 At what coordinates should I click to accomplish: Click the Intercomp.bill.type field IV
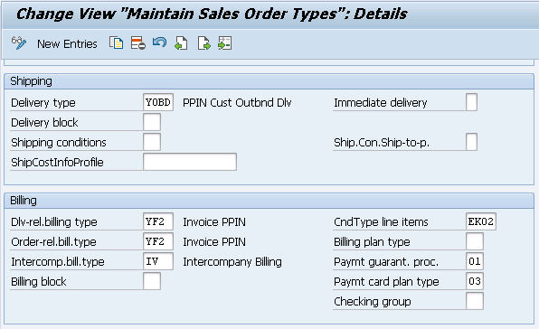click(158, 261)
